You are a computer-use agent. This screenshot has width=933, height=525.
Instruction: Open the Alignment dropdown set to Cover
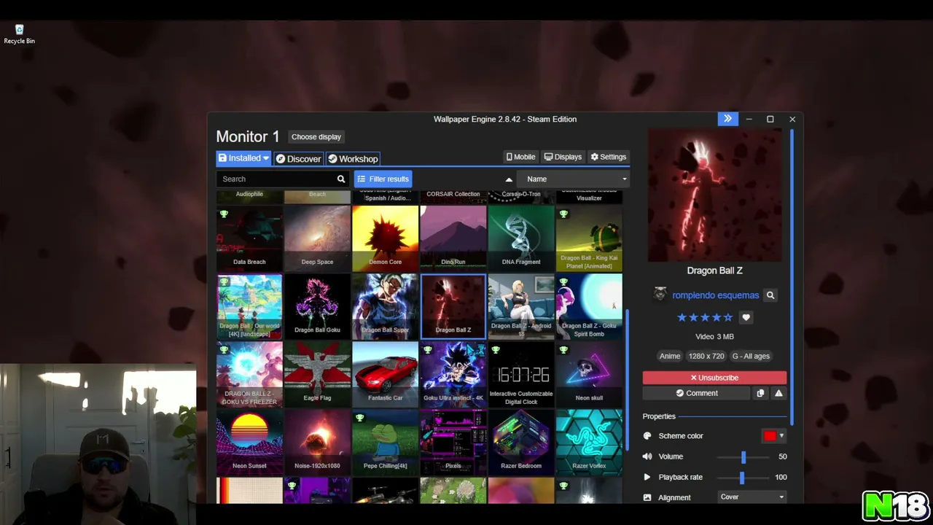[x=752, y=497]
